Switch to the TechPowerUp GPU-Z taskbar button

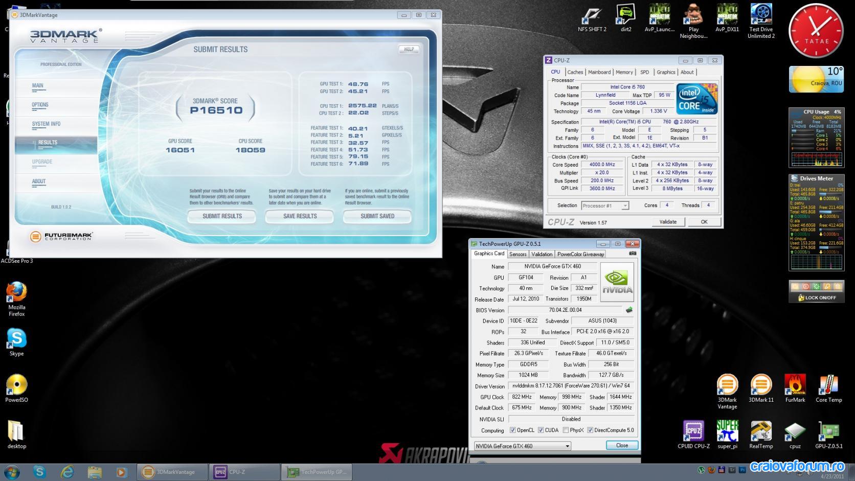317,472
